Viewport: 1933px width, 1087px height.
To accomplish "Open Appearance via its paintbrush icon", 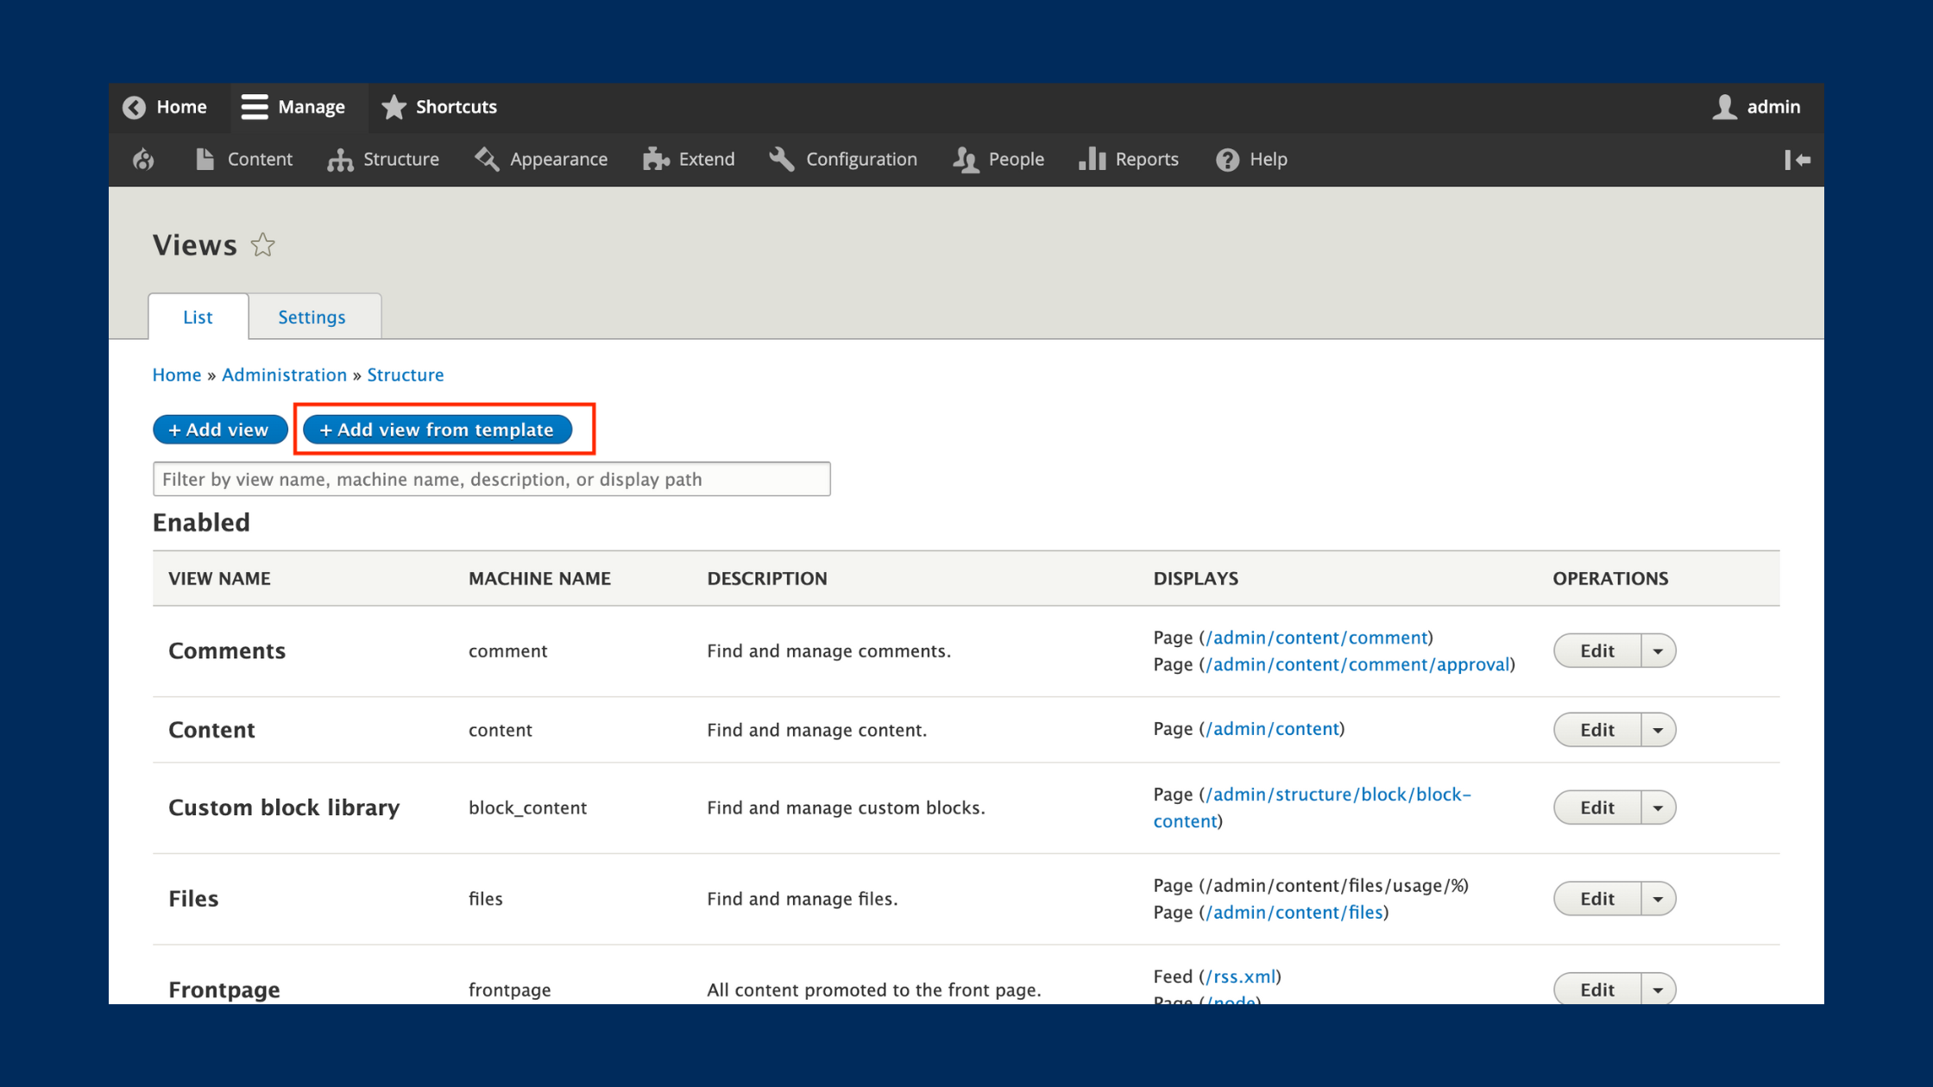I will click(x=487, y=160).
